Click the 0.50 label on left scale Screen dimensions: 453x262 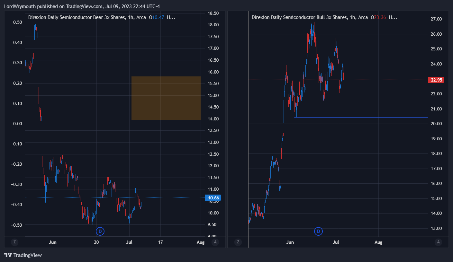(18, 22)
